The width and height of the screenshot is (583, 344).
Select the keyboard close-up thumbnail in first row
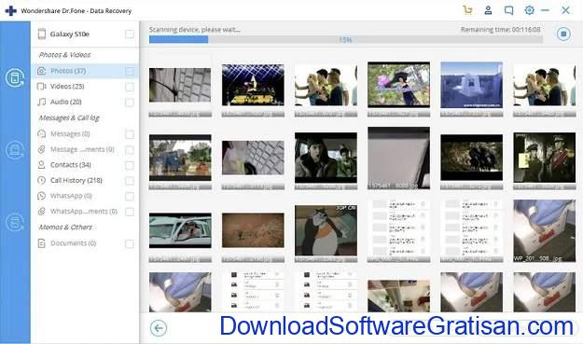[x=180, y=85]
